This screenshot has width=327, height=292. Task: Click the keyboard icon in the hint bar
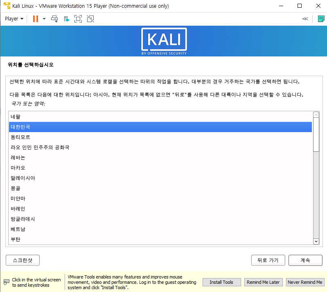(x=7, y=282)
